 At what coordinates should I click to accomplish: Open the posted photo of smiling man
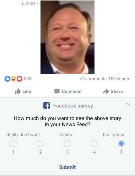67,37
